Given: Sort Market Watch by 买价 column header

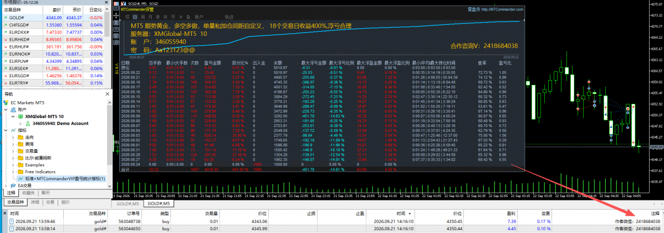Looking at the screenshot, I should [72, 9].
